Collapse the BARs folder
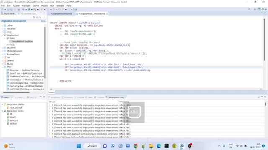Screen dimensions: 268x150 (x=2, y=67)
